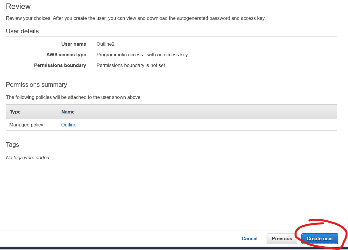Image resolution: width=348 pixels, height=250 pixels.
Task: Click the Permissions boundary field label
Action: click(60, 65)
